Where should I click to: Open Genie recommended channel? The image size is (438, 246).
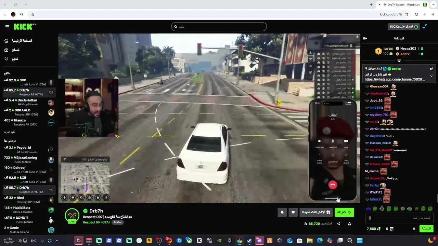[x=29, y=230]
